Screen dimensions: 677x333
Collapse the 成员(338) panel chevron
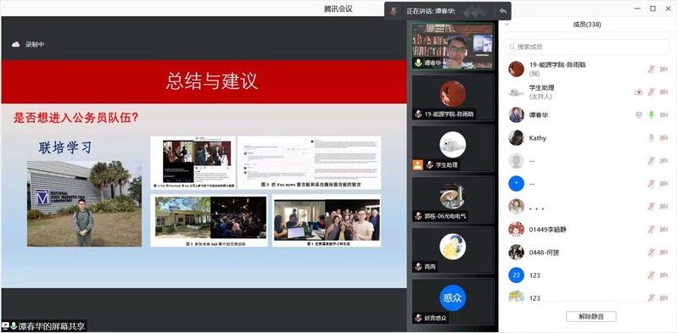(x=506, y=25)
